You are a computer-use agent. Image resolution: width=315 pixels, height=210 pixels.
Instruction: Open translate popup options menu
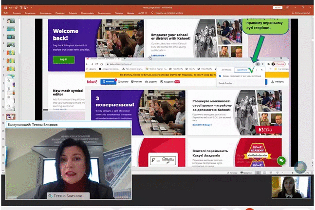click(x=257, y=70)
